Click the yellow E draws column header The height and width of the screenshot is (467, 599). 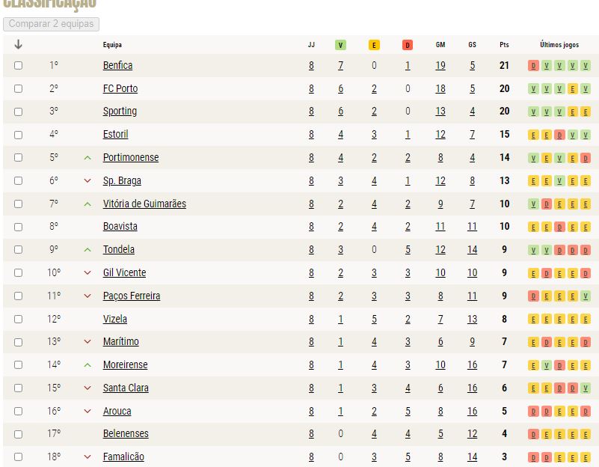coord(374,45)
